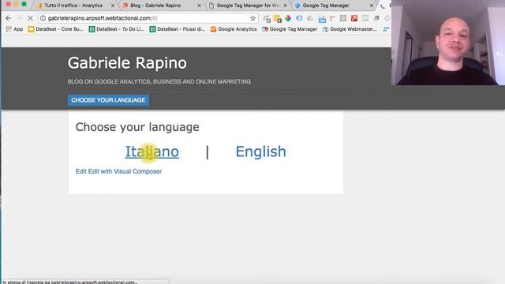The height and width of the screenshot is (284, 505).
Task: Click the browser back arrow
Action: [x=9, y=18]
